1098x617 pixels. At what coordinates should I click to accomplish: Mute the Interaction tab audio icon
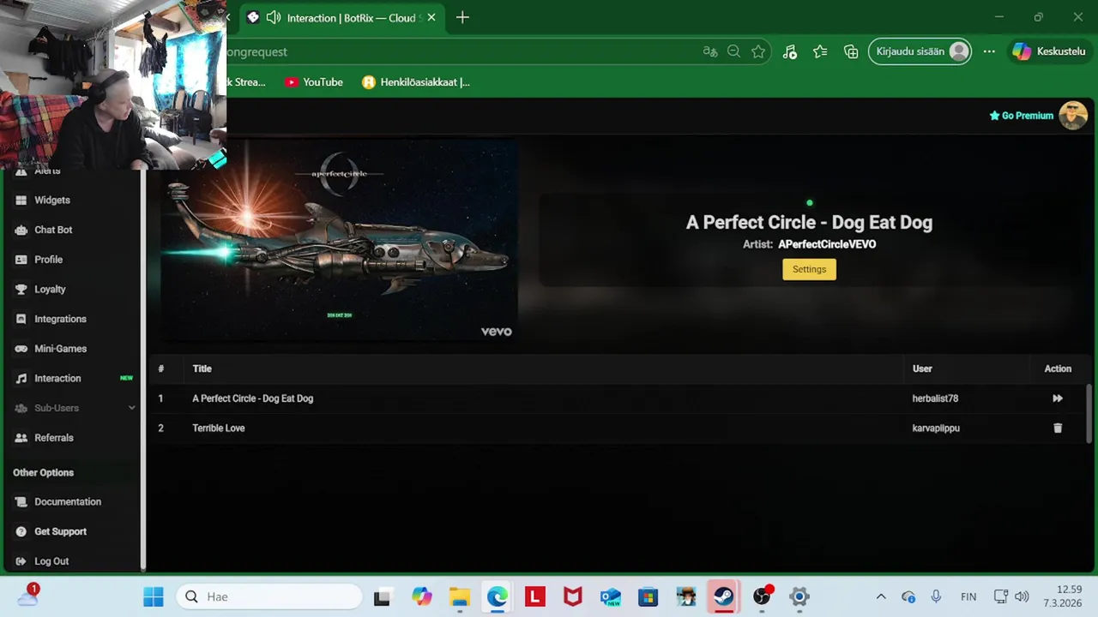click(274, 17)
